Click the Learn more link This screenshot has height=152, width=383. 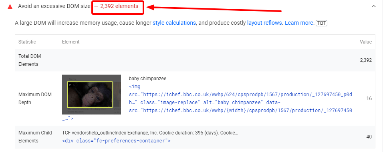coord(299,23)
